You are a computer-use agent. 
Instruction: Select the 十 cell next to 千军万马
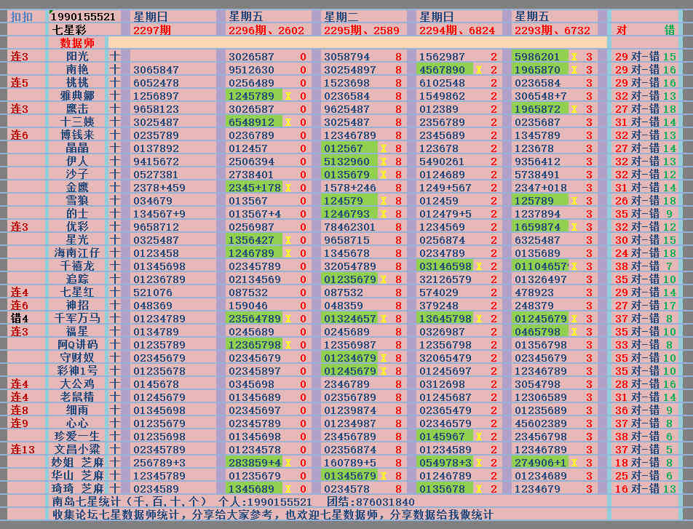[x=114, y=319]
